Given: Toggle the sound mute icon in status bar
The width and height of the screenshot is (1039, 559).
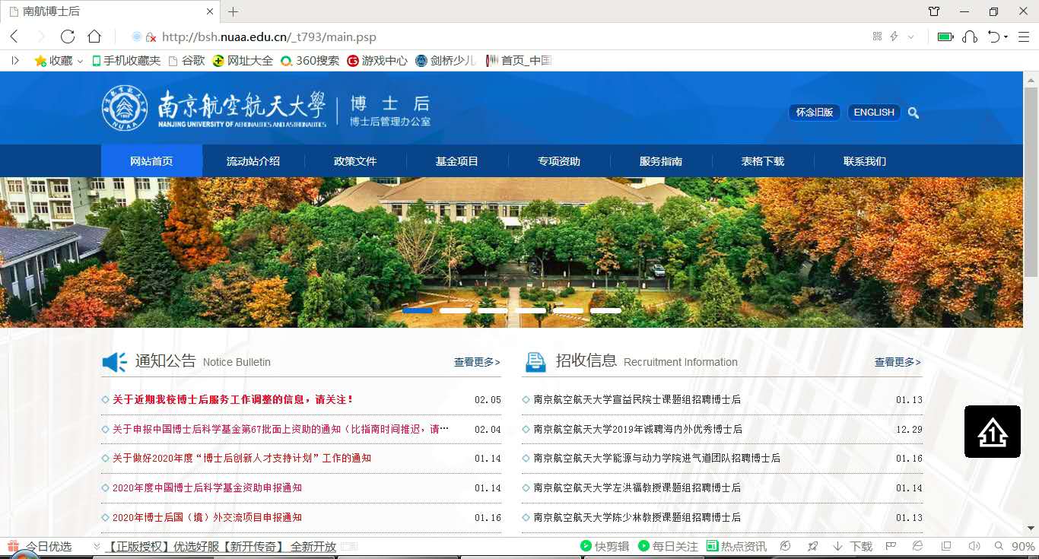Looking at the screenshot, I should click(x=974, y=546).
